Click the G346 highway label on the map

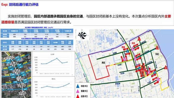(85, 78)
